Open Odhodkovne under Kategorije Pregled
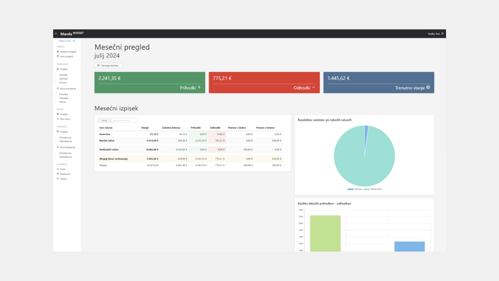Screen dimensions: 499x281 65,141
